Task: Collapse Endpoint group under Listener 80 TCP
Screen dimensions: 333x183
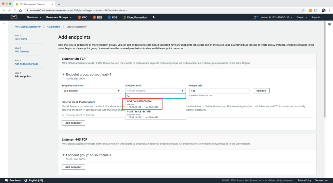Action: pos(63,74)
